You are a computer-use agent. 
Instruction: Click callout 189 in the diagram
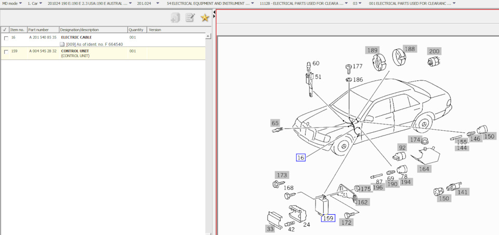tap(372, 50)
